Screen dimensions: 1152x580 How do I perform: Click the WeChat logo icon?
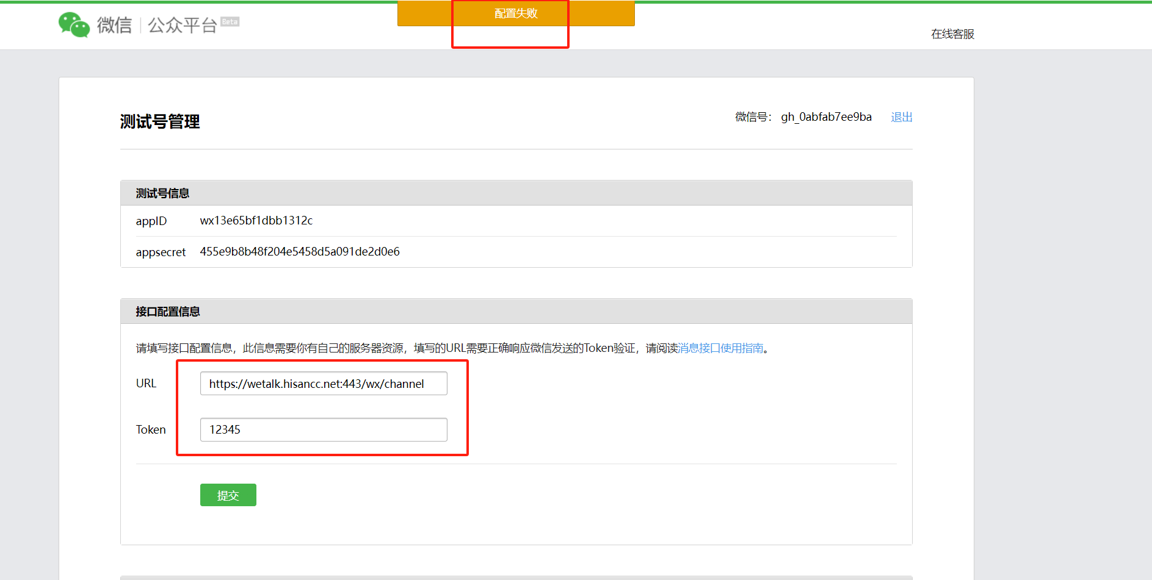click(74, 25)
